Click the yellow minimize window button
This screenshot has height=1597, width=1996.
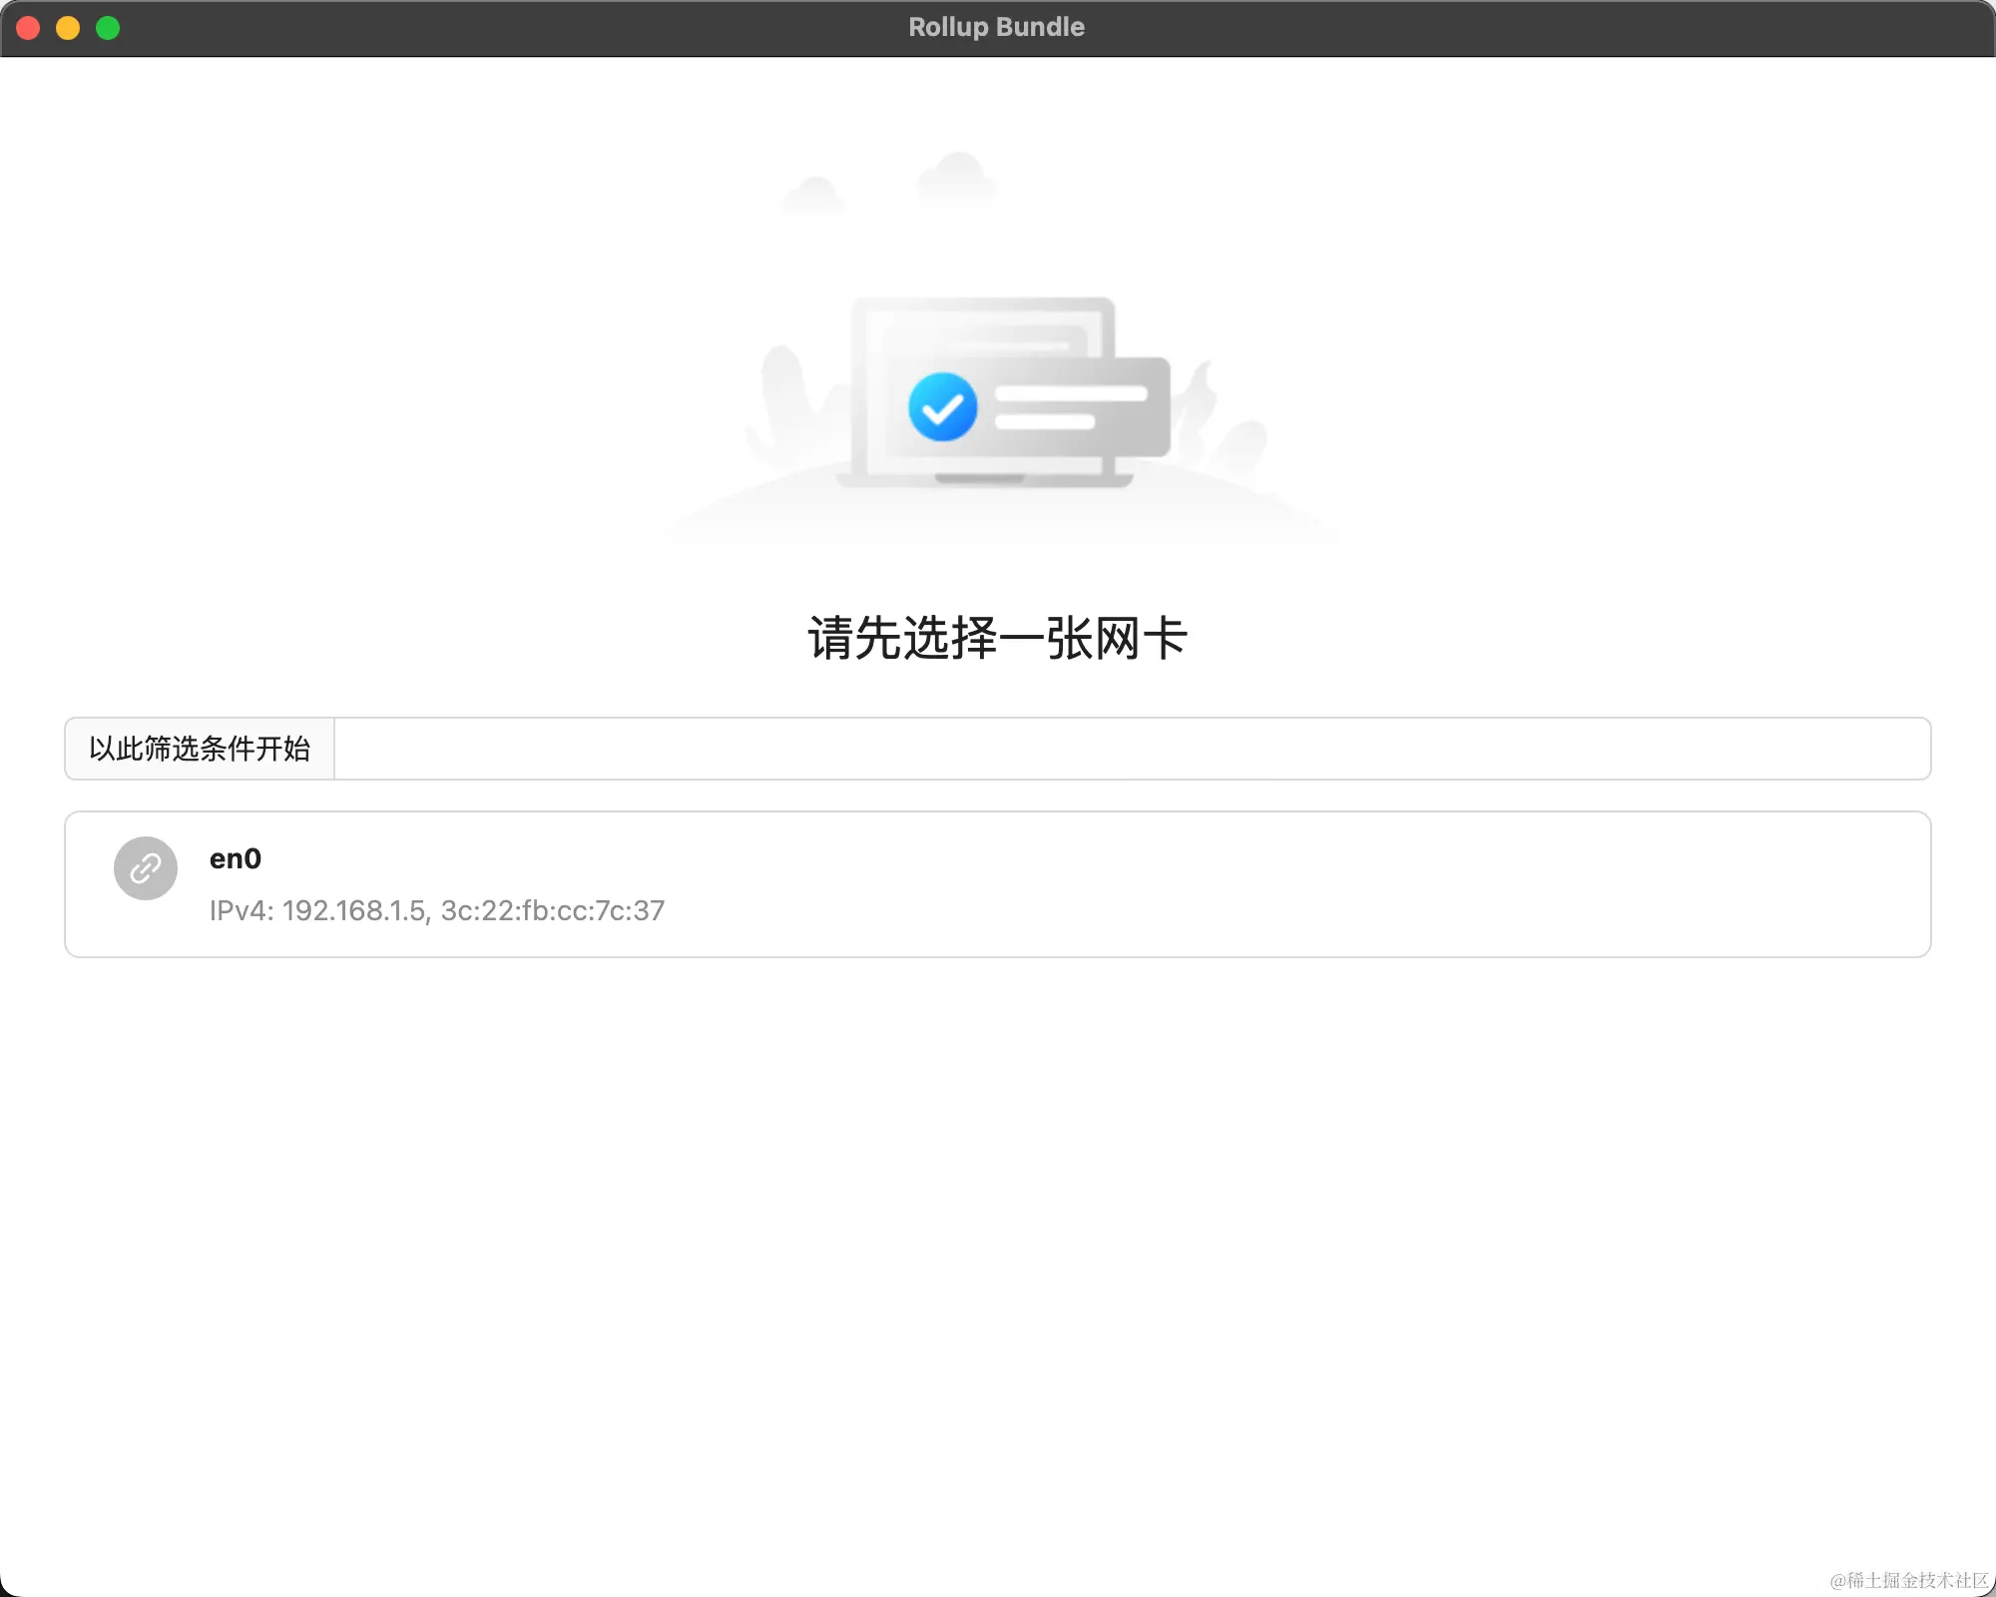point(68,28)
